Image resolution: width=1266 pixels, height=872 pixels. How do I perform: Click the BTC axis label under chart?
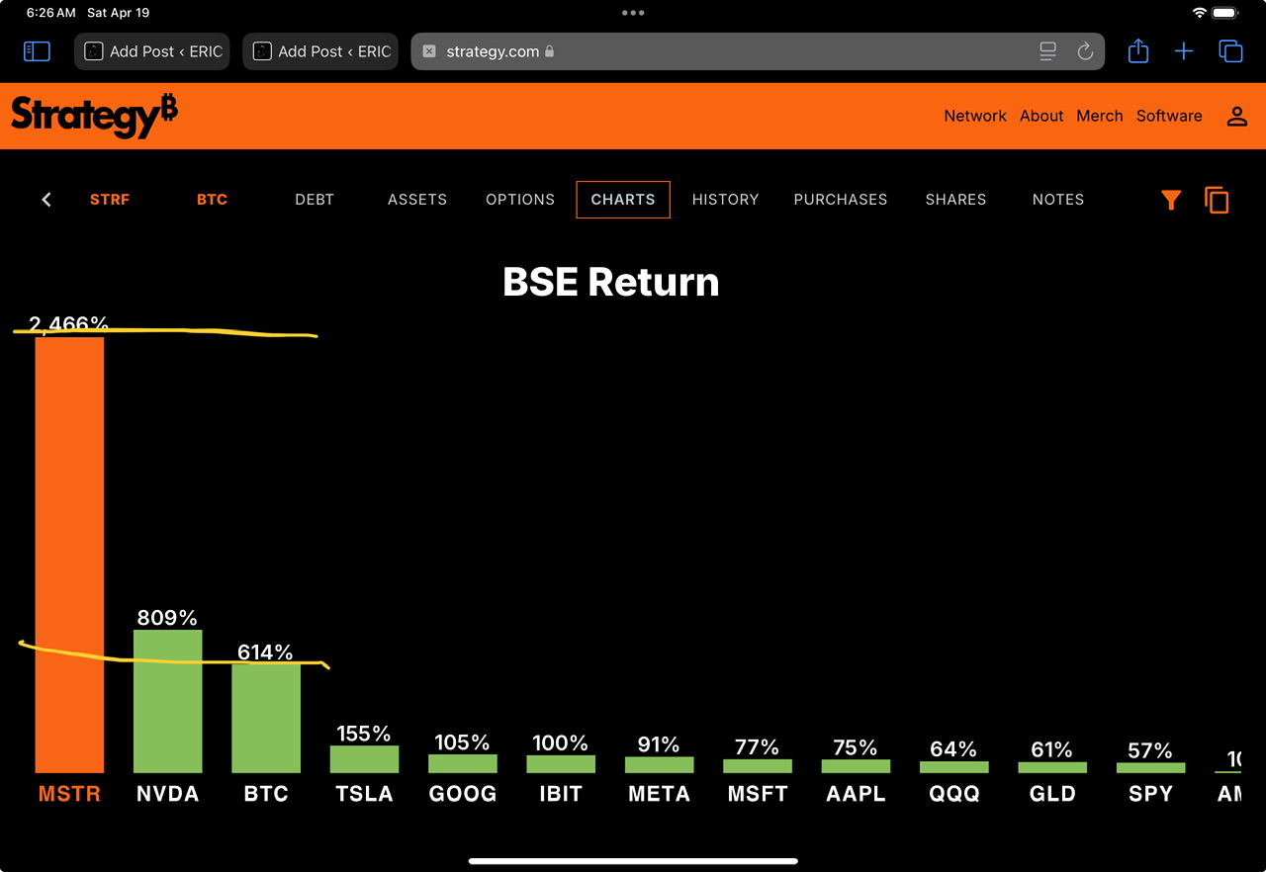pos(266,794)
